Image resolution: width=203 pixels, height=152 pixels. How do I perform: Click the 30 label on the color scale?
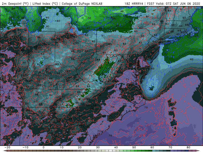pos(98,147)
